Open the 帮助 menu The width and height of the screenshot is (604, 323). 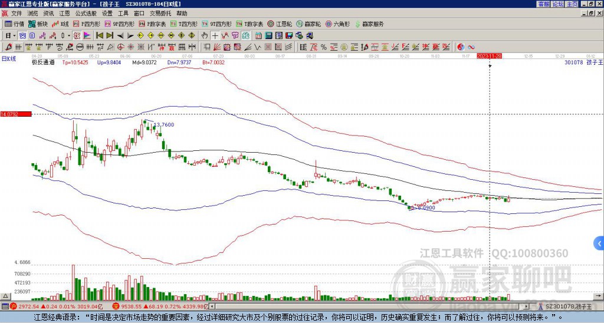[182, 14]
